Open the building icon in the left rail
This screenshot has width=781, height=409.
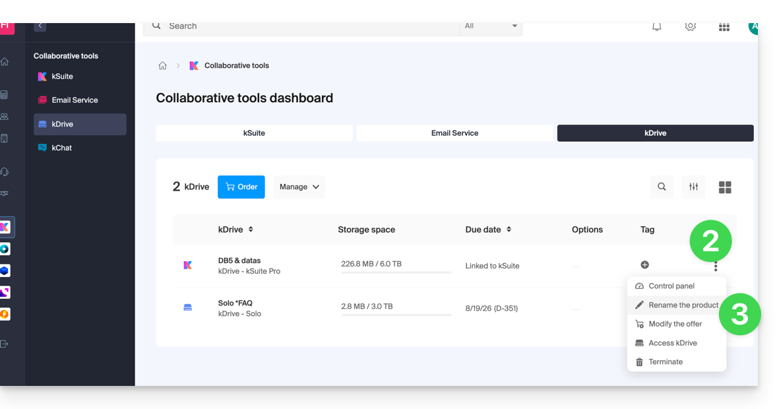click(4, 139)
